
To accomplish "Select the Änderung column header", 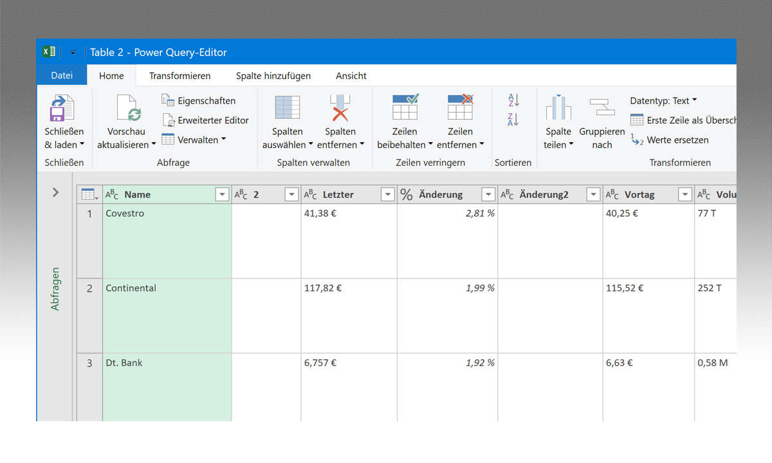I will [447, 194].
